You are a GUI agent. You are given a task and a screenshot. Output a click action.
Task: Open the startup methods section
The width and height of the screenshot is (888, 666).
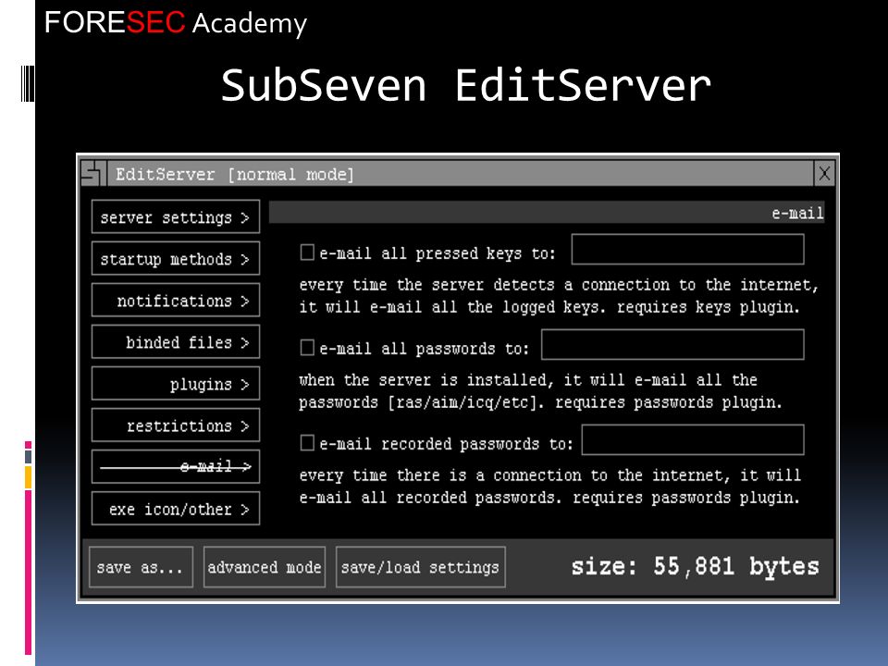click(176, 259)
